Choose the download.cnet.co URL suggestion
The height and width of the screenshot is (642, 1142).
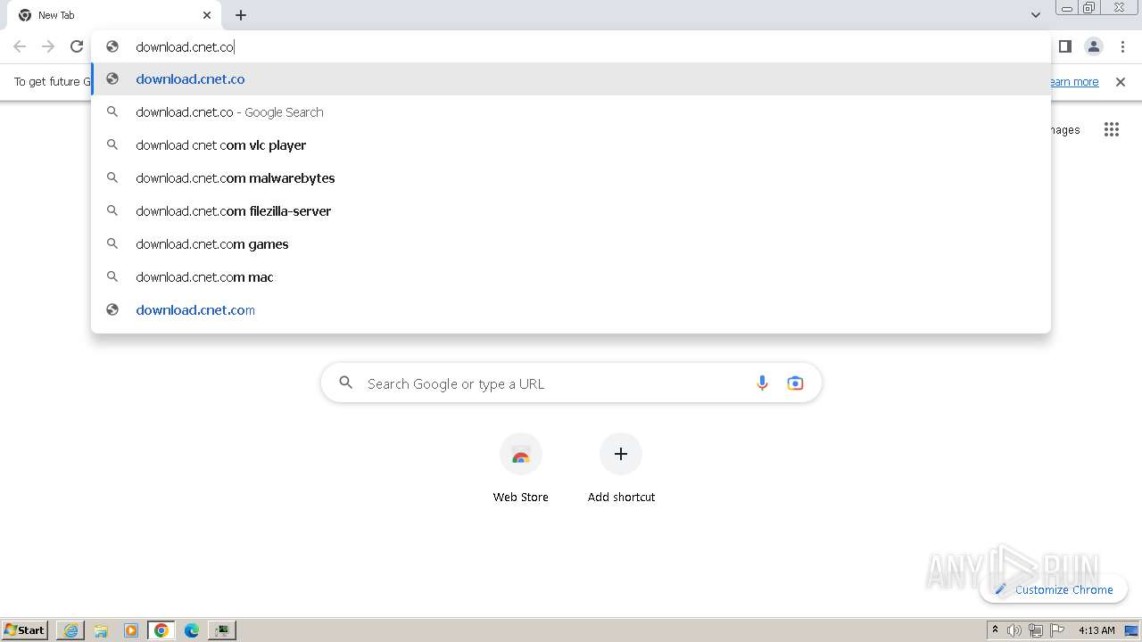click(x=571, y=79)
